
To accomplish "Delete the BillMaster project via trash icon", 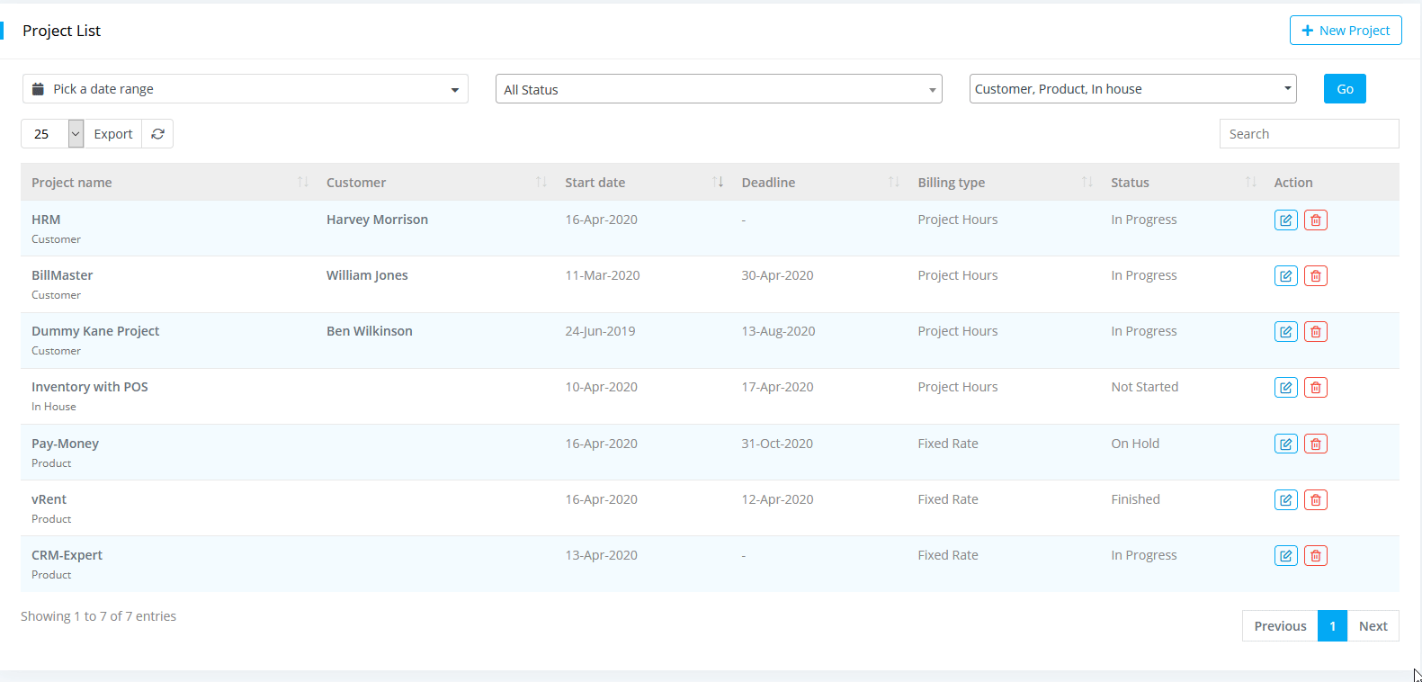I will click(x=1315, y=276).
